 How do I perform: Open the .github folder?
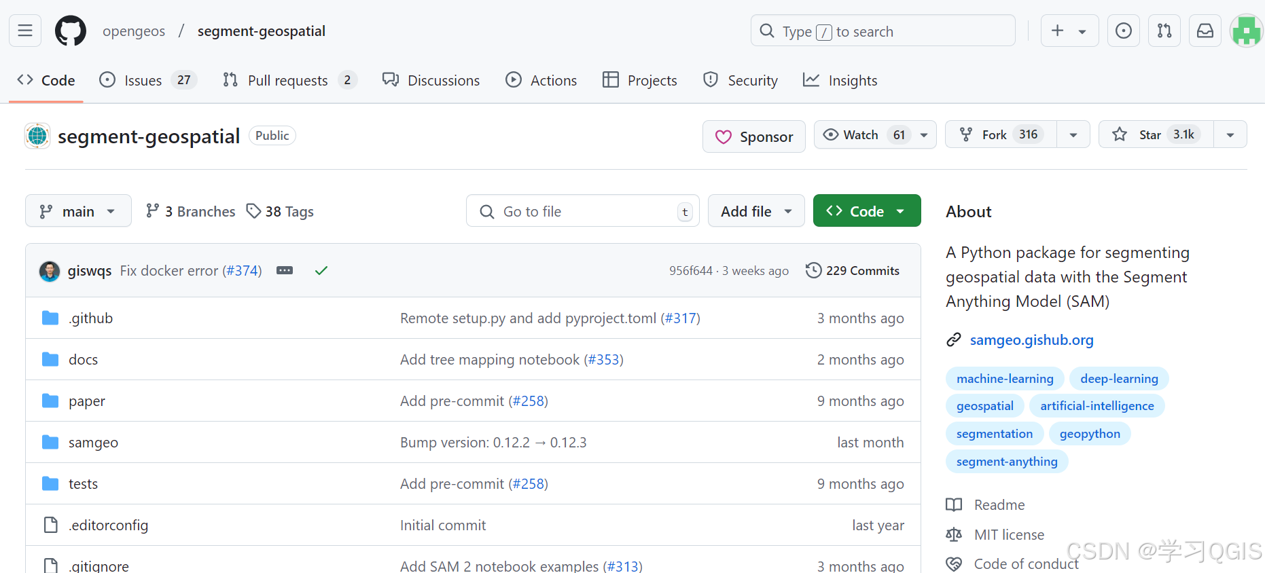[x=90, y=318]
